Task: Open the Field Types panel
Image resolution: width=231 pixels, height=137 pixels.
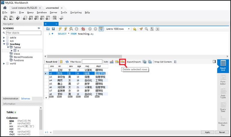Action: point(223,93)
